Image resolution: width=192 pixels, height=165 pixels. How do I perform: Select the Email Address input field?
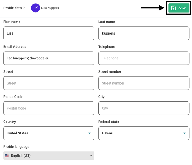(x=49, y=58)
